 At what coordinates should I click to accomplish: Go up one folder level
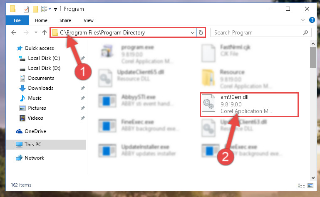click(x=44, y=32)
